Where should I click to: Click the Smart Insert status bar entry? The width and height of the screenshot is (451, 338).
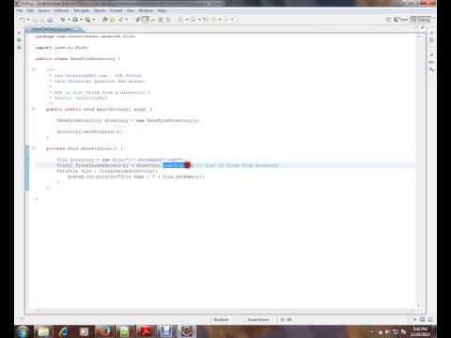point(258,319)
